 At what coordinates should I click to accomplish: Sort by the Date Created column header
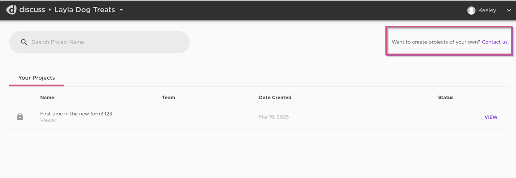tap(275, 97)
